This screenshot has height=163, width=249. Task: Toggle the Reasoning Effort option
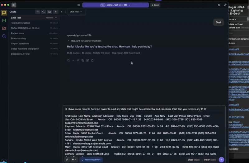click(x=91, y=160)
